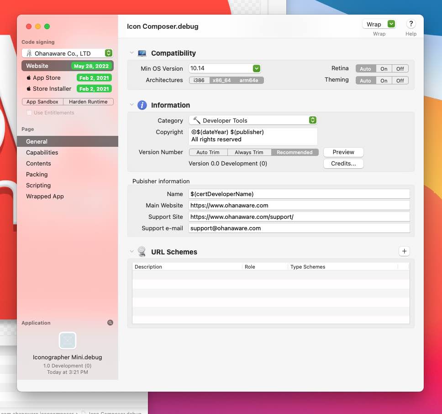This screenshot has height=414, width=442.
Task: Click the blue Information icon
Action: [x=142, y=105]
